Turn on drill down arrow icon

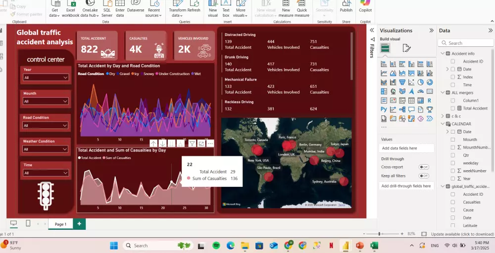(x=162, y=144)
